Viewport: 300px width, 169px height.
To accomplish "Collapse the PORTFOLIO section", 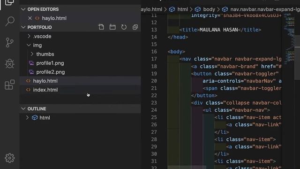I will (23, 27).
